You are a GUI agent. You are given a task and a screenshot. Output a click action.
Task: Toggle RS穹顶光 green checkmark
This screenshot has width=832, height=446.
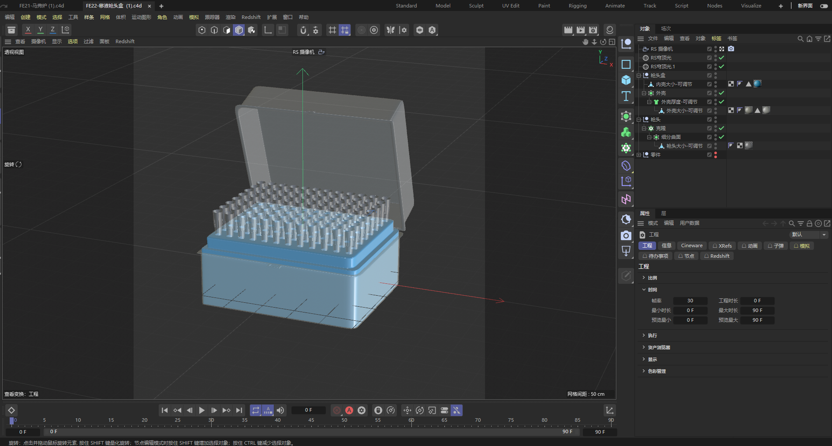click(x=722, y=58)
